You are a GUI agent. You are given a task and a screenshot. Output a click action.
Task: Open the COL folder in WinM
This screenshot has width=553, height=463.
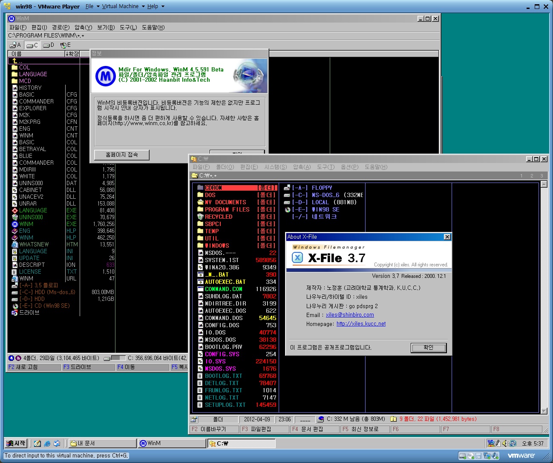pos(21,67)
